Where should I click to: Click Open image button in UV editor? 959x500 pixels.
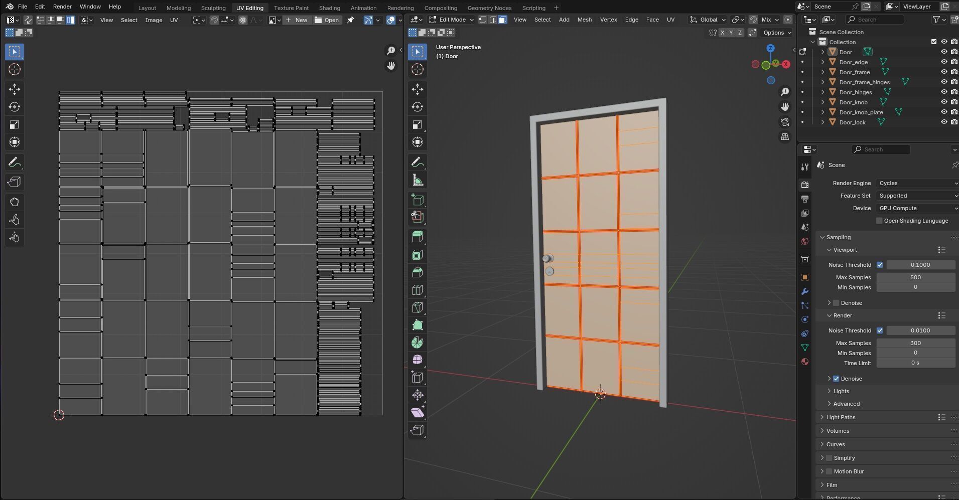(327, 20)
